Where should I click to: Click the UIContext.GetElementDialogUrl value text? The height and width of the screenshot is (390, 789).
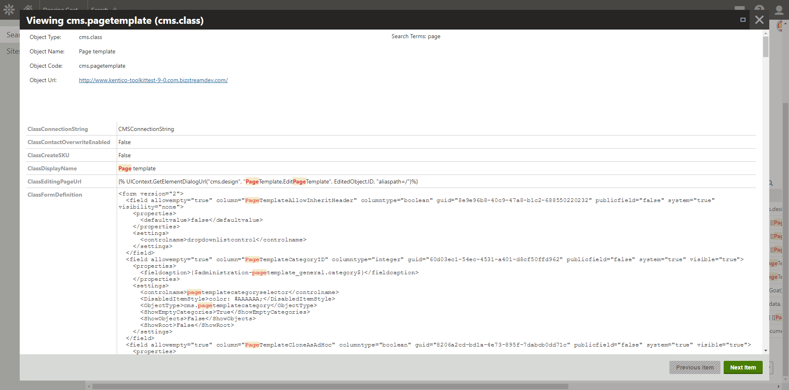(x=268, y=181)
